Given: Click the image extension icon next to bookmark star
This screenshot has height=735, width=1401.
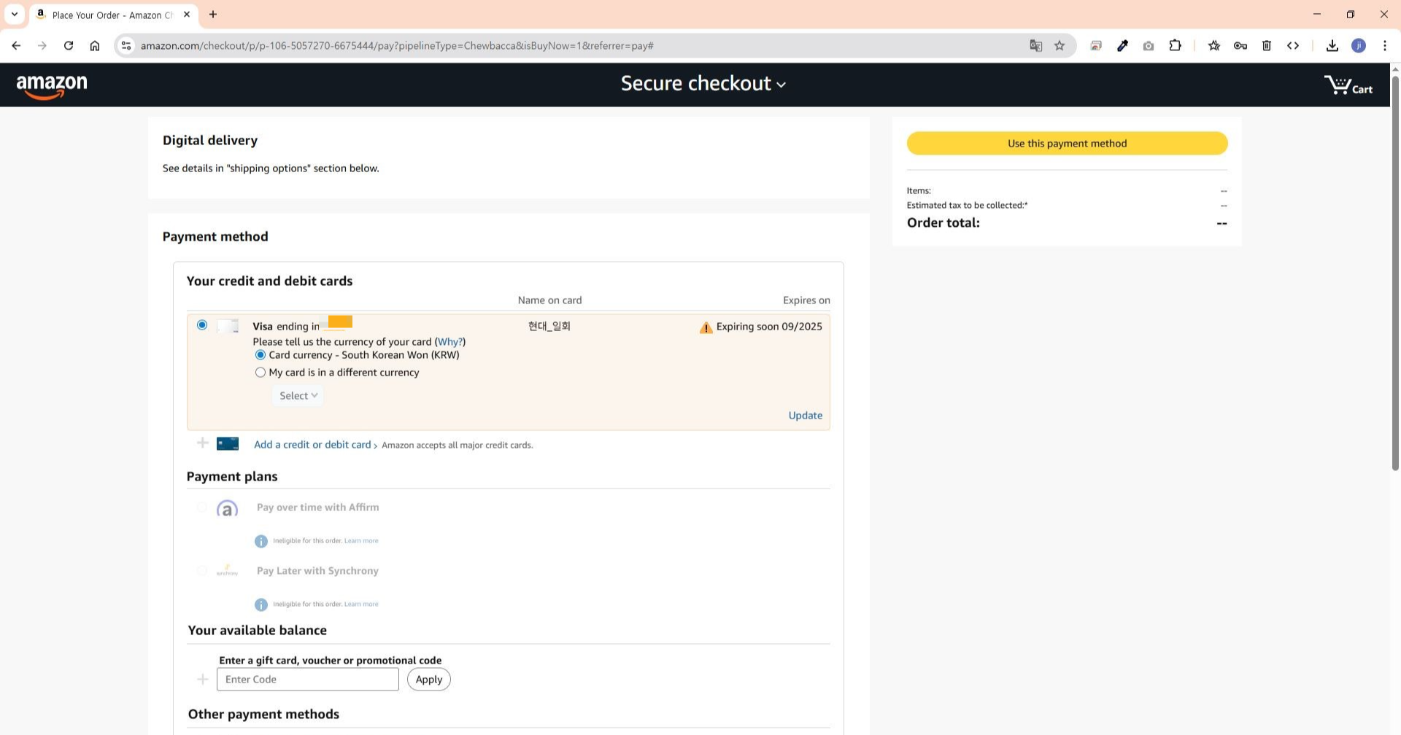Looking at the screenshot, I should pyautogui.click(x=1096, y=45).
